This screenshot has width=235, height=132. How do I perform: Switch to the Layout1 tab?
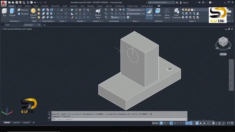16,122
